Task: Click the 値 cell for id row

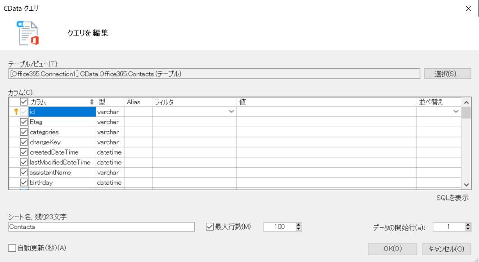Action: 326,112
